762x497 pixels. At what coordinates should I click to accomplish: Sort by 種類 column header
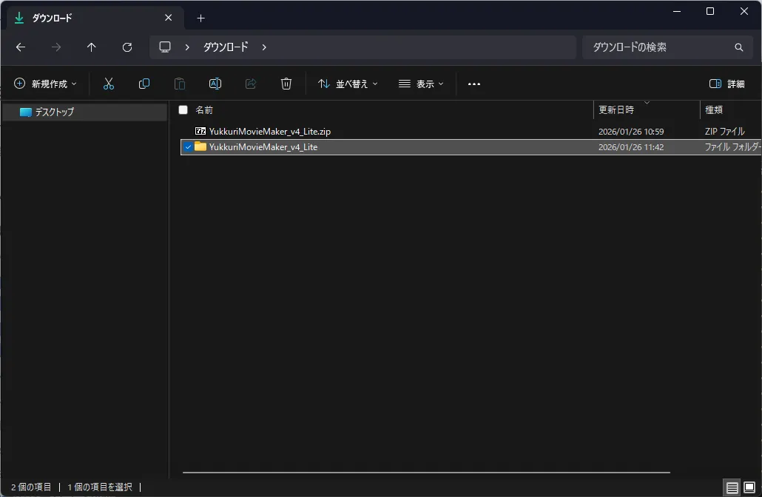(x=714, y=110)
